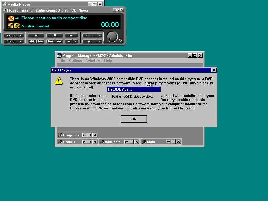Restore the Main group window
The width and height of the screenshot is (268, 201).
(x=168, y=142)
